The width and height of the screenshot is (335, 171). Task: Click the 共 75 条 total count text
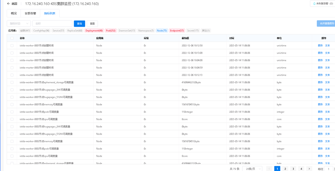tap(234, 169)
